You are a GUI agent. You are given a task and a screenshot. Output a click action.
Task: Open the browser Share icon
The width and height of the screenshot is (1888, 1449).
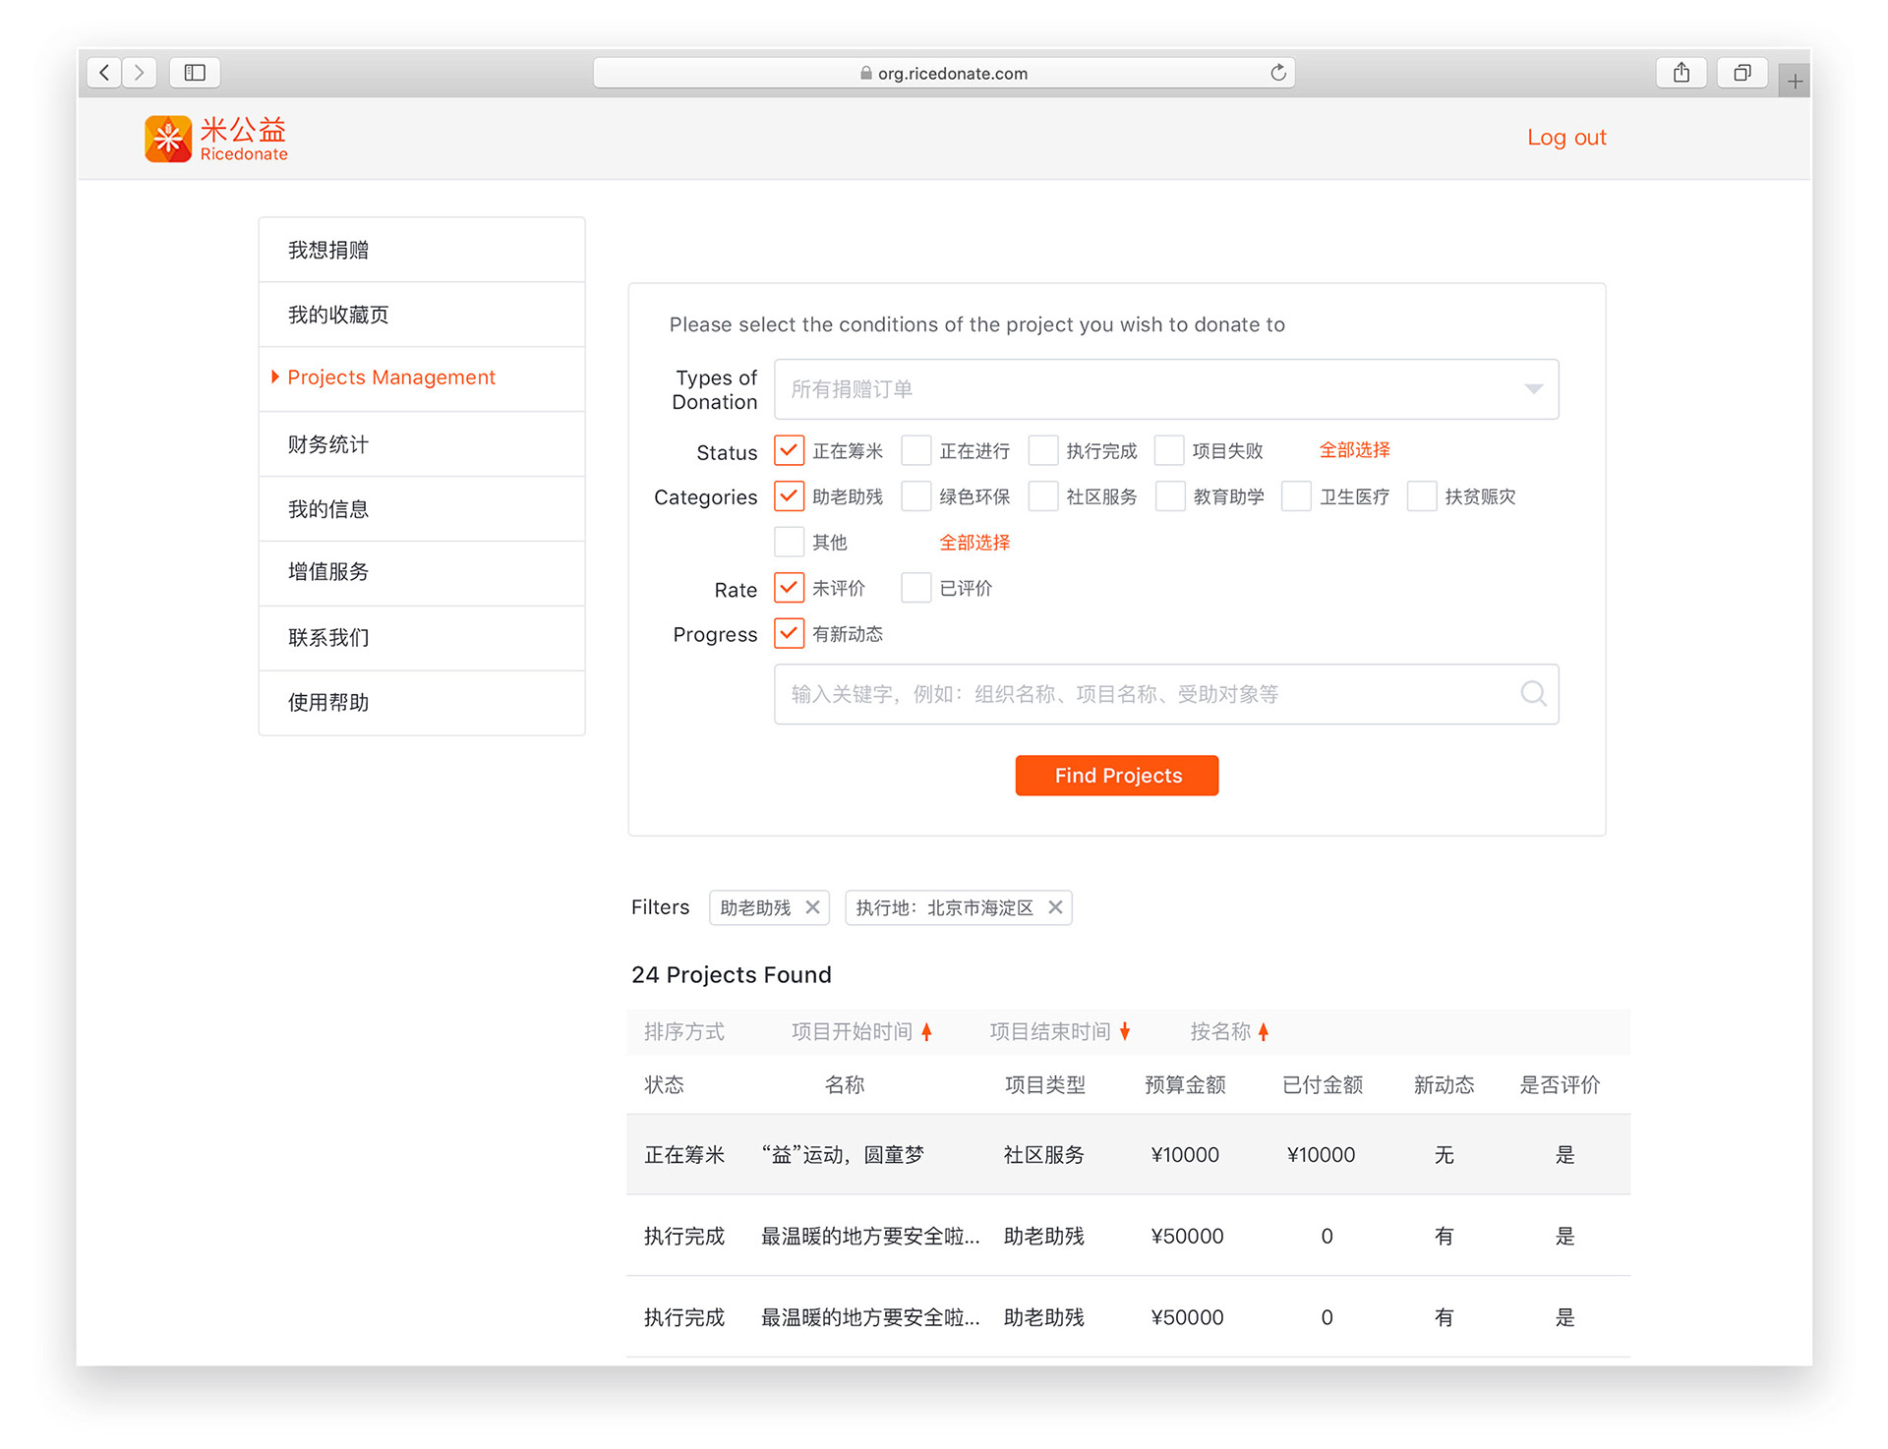1681,72
